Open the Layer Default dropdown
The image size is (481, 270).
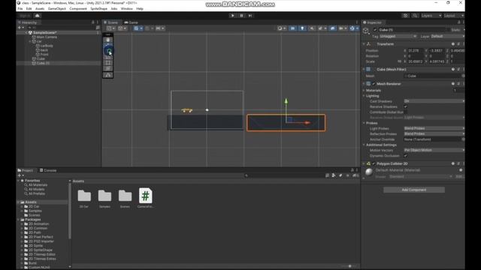447,37
